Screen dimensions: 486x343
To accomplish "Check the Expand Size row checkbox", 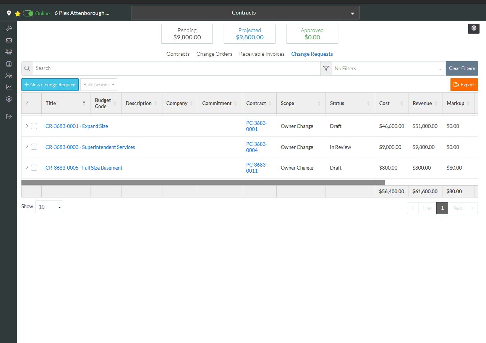I will click(34, 126).
